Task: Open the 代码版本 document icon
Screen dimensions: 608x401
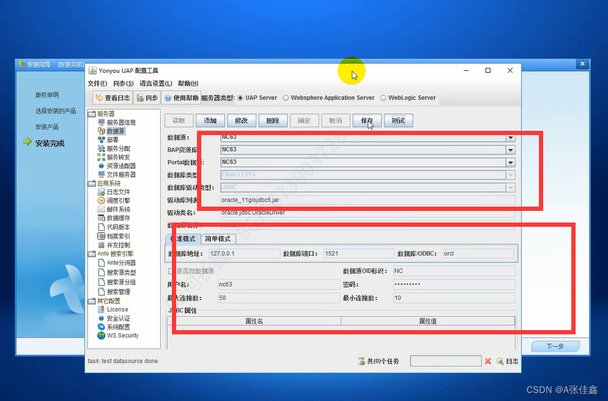Action: click(101, 227)
